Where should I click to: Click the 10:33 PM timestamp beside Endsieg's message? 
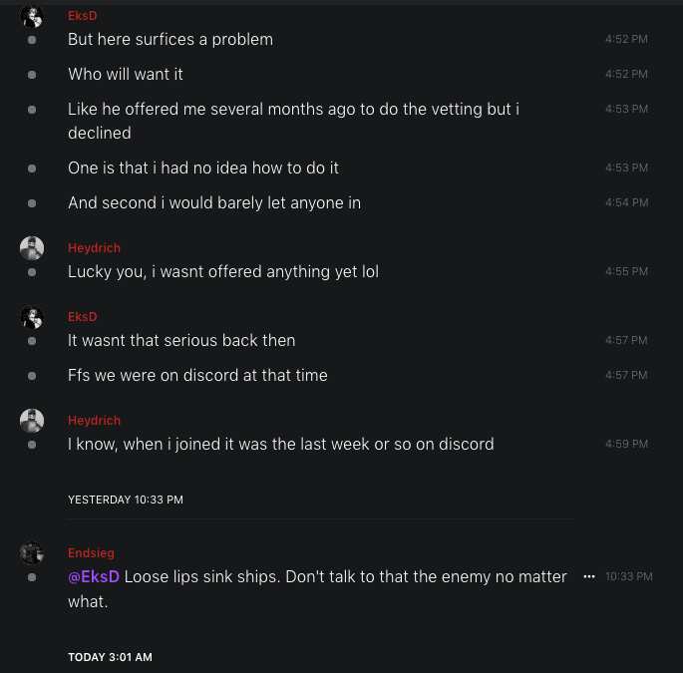[x=628, y=576]
